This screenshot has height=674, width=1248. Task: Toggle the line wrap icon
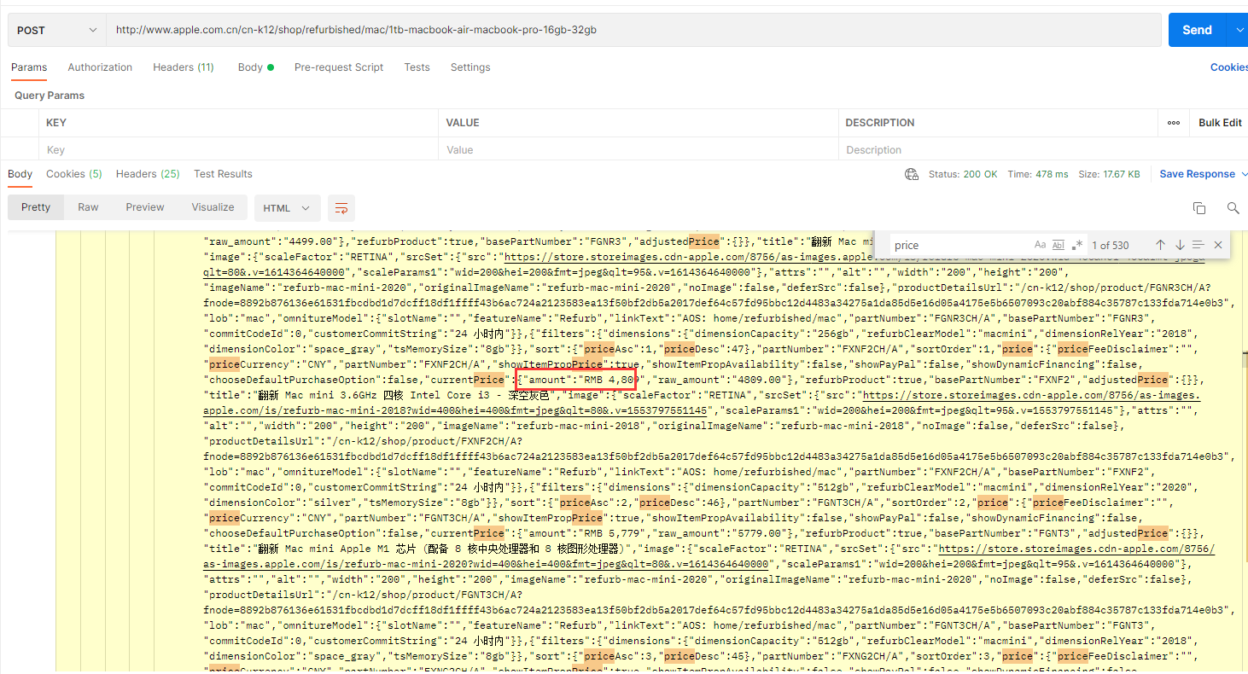point(341,208)
